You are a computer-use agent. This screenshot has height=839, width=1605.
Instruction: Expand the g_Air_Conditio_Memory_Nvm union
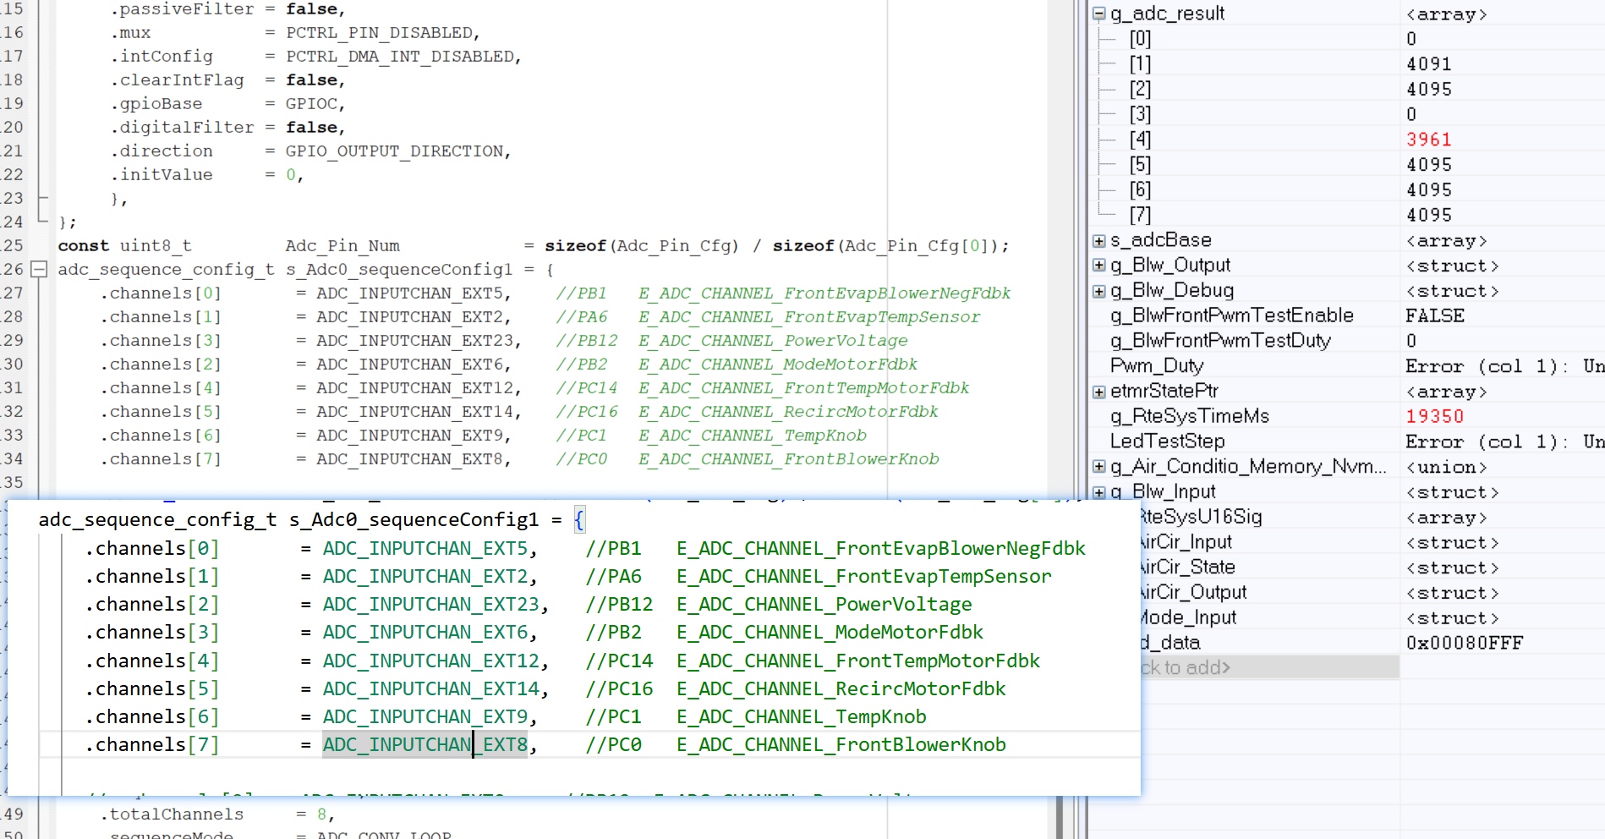point(1099,467)
